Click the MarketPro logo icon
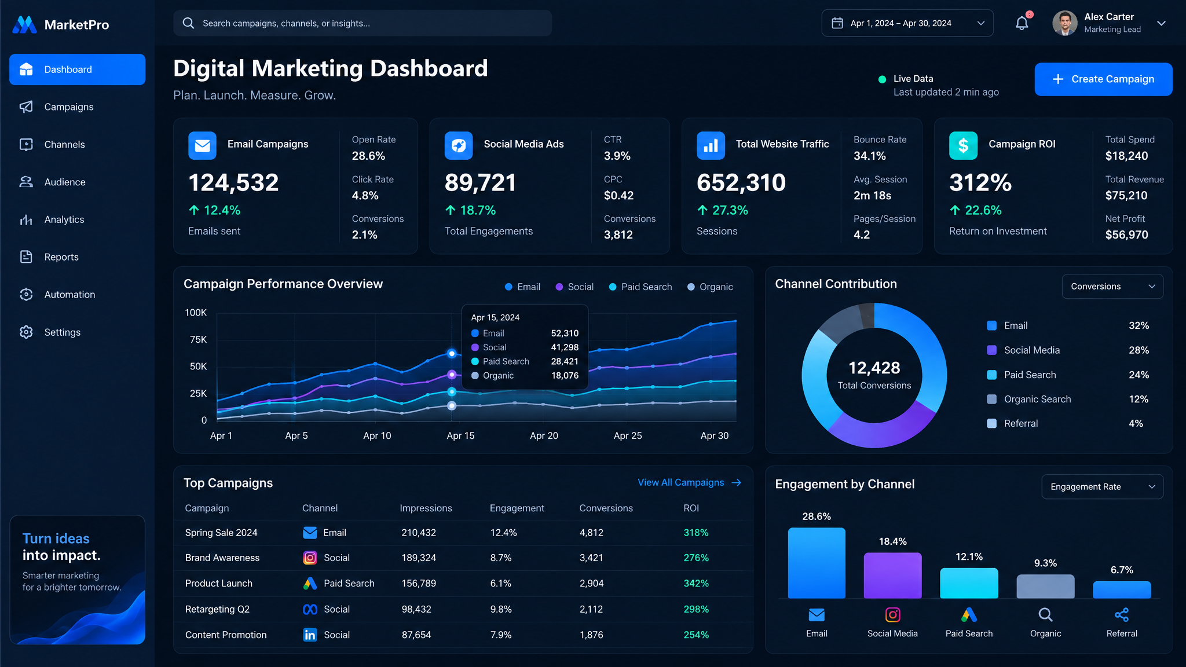Screen dimensions: 1186x667 point(24,24)
